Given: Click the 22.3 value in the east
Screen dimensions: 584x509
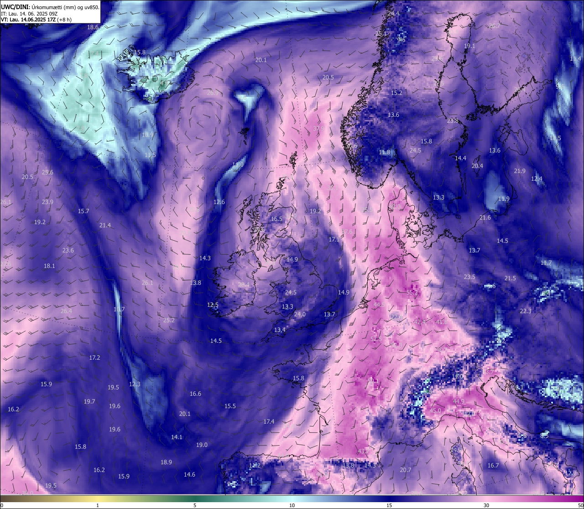Looking at the screenshot, I should (x=526, y=311).
